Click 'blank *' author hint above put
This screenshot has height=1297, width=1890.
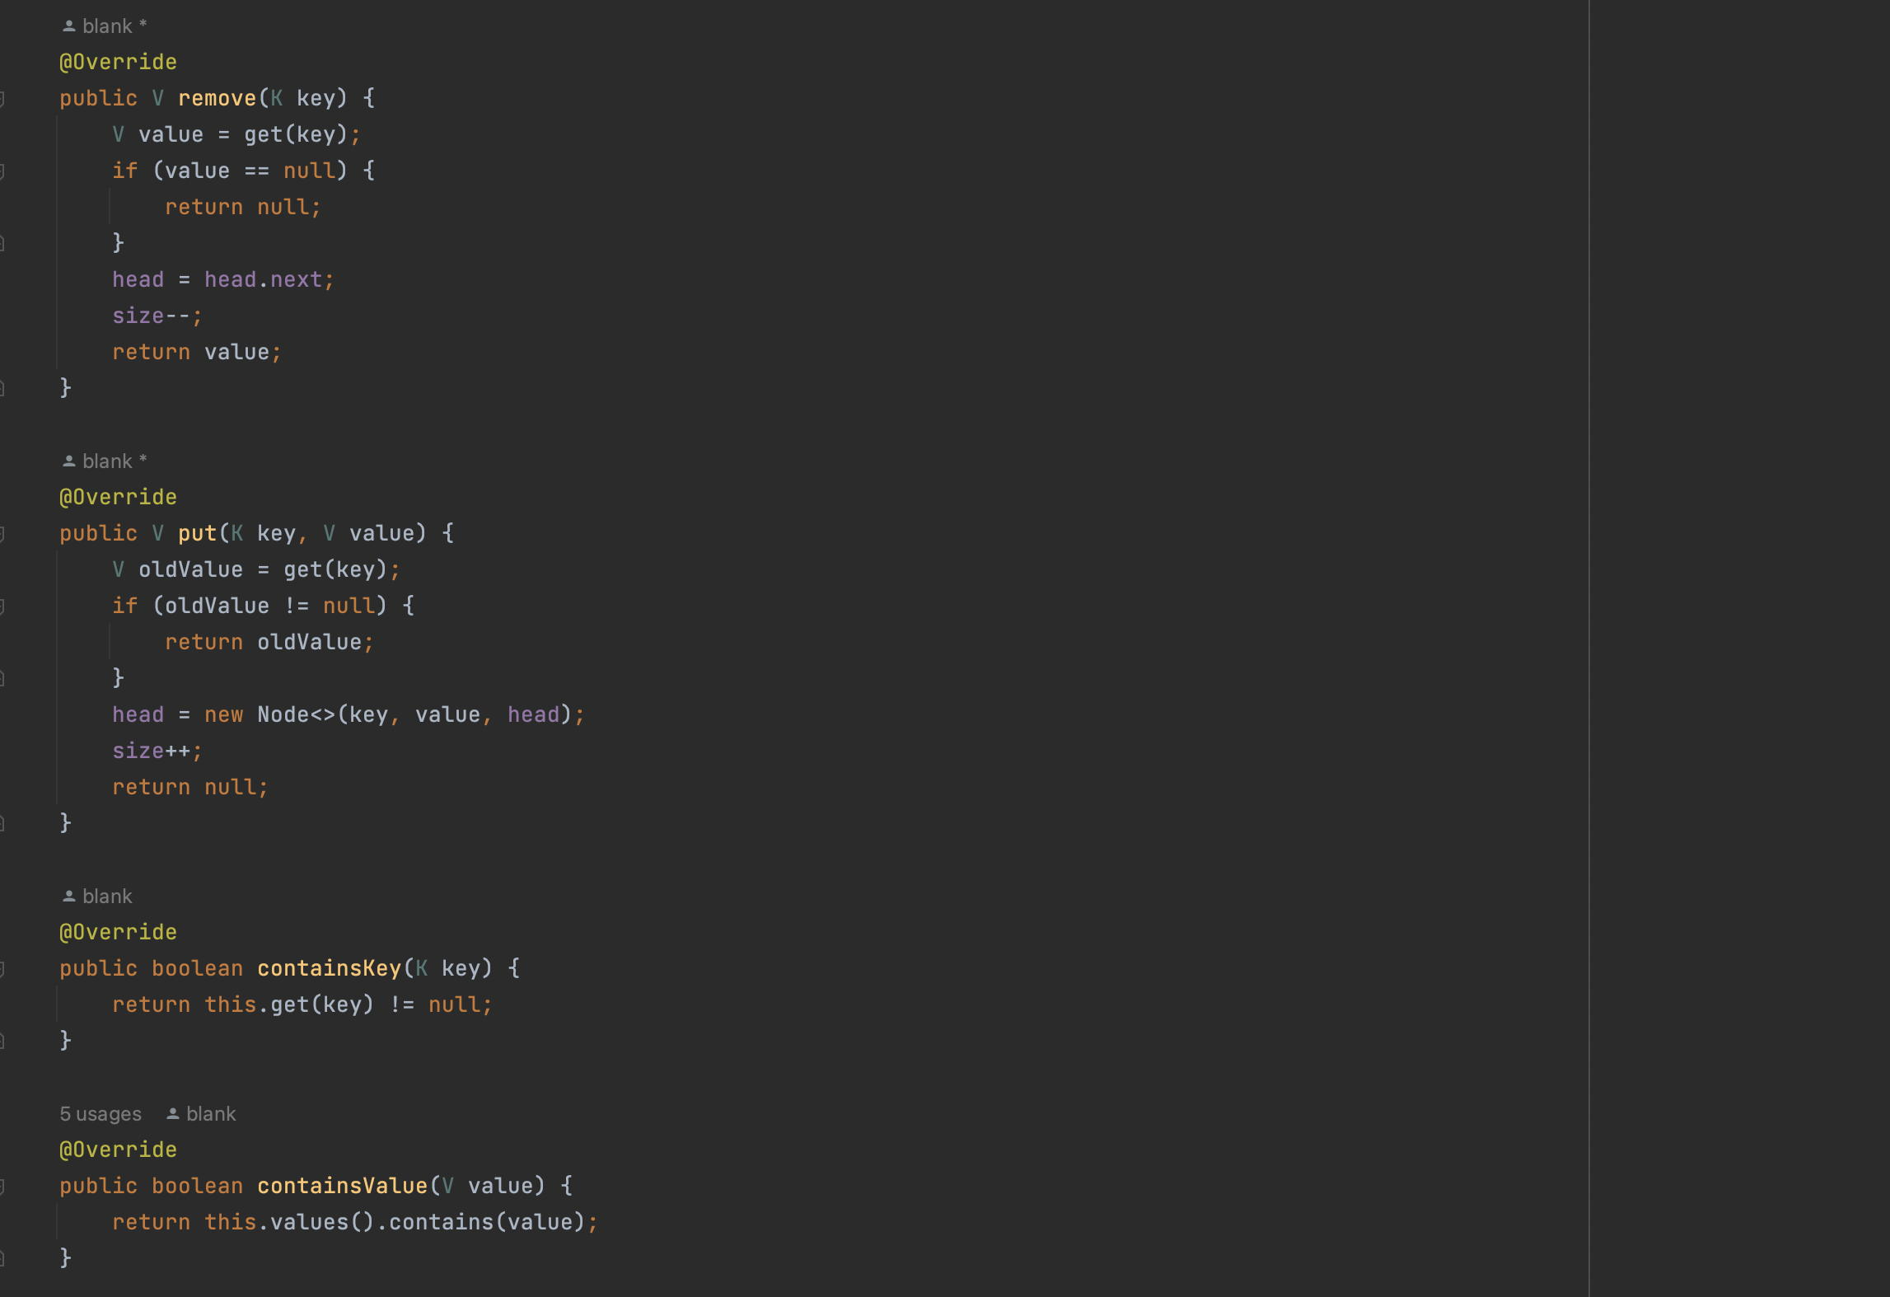[x=114, y=461]
